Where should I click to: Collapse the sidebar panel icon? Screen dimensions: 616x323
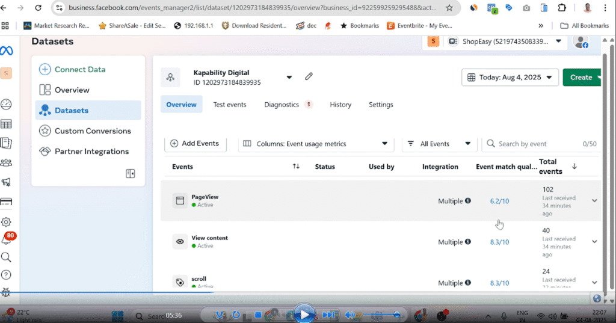tap(130, 173)
